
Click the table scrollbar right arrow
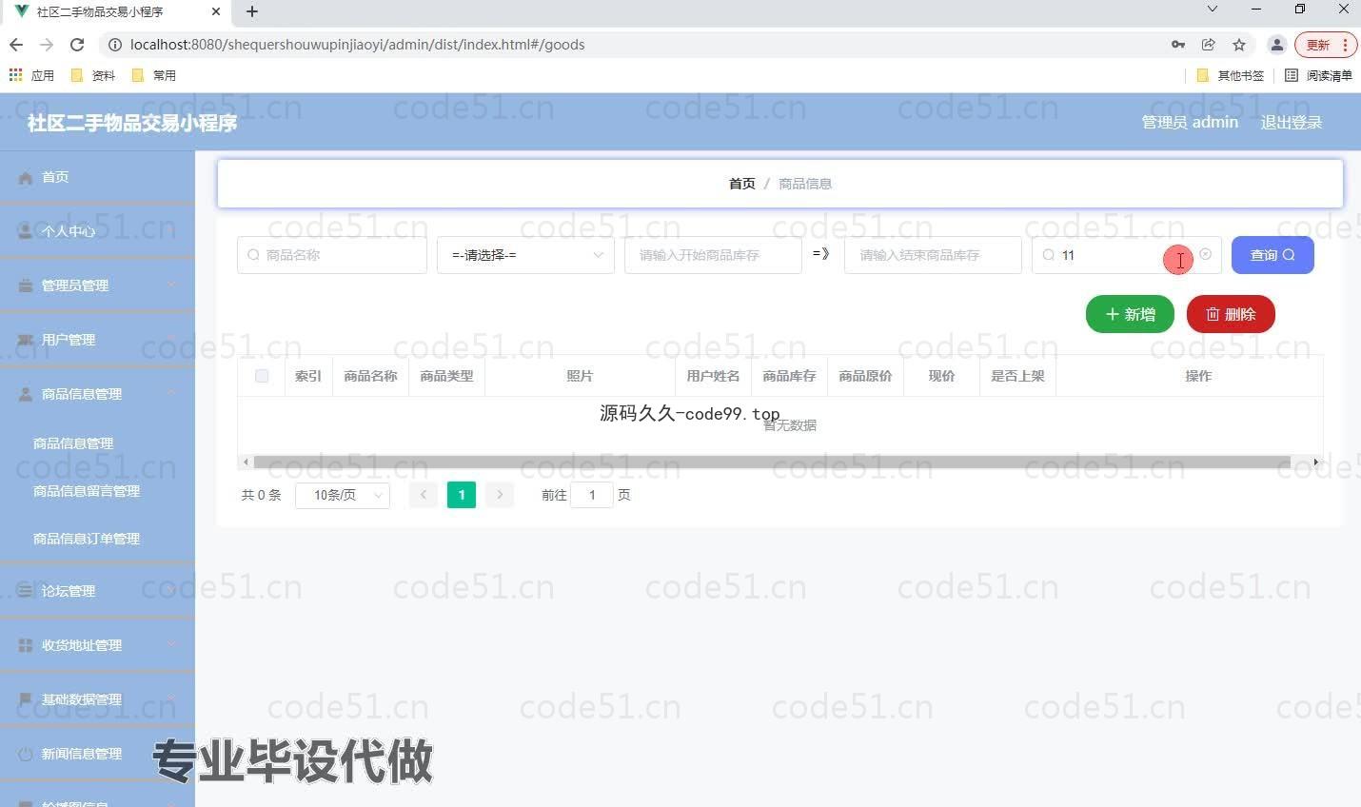click(1315, 463)
